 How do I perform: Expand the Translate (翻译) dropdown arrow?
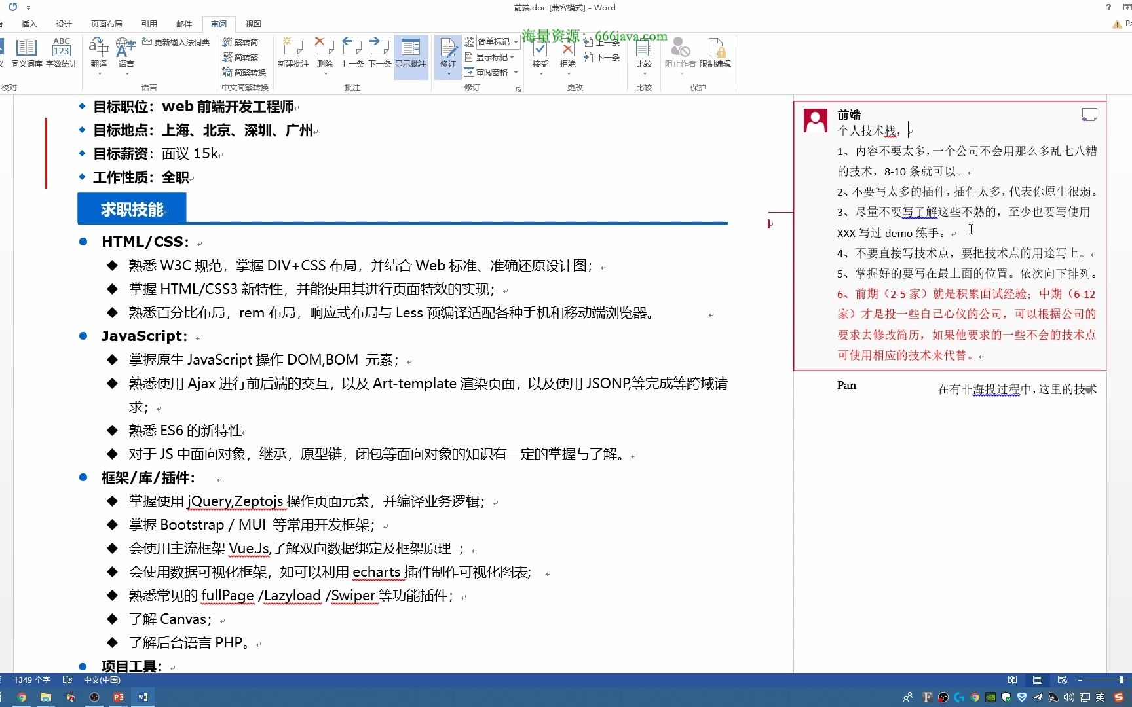(x=100, y=73)
